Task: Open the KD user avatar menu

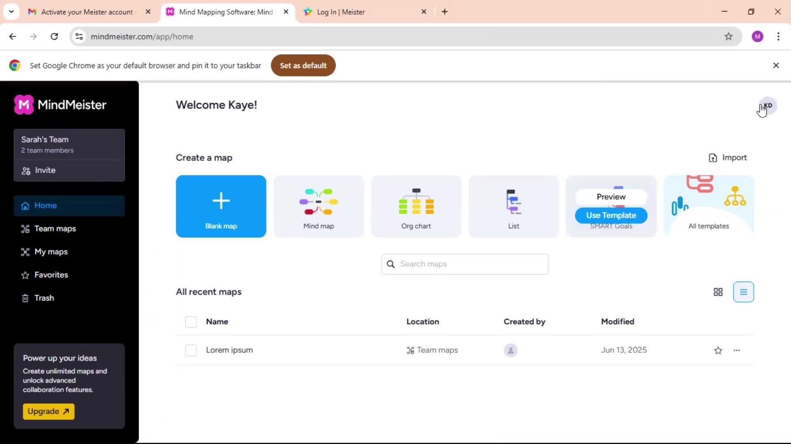Action: tap(768, 106)
